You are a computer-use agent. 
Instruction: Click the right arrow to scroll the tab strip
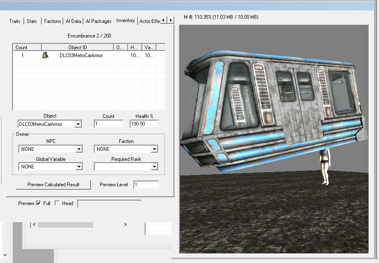coord(171,20)
